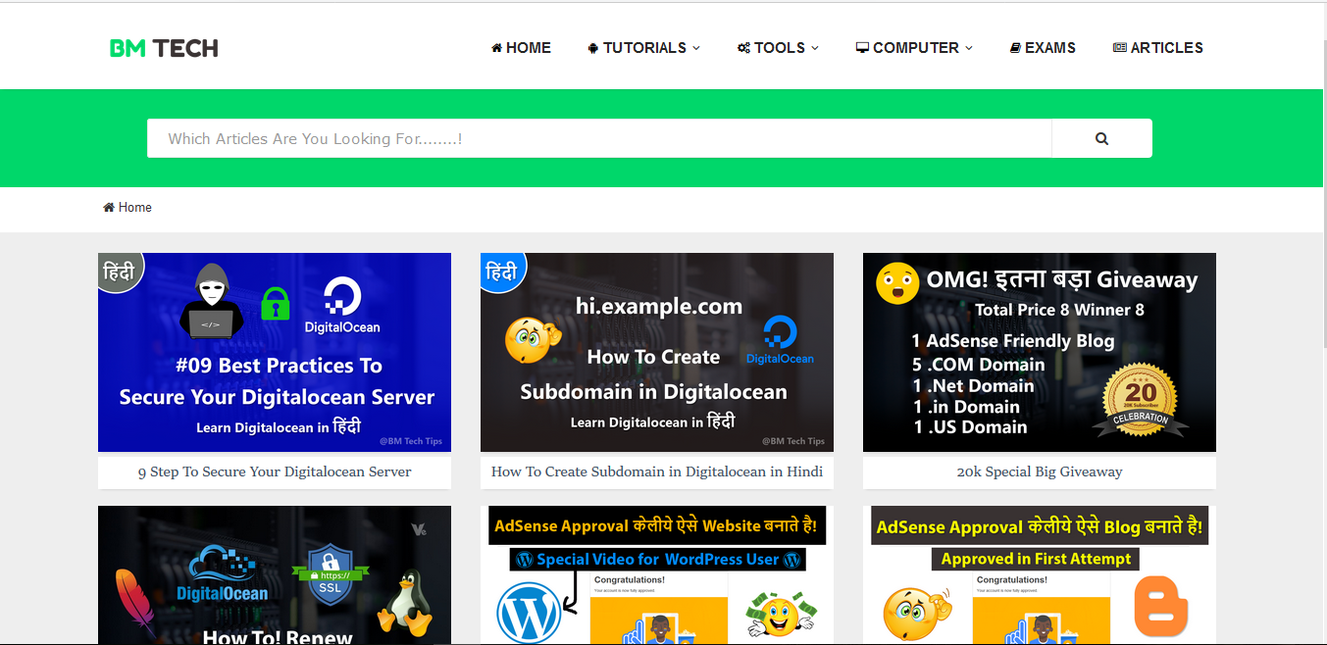The image size is (1327, 645).
Task: Click the newspaper icon beside ARTICLES
Action: pos(1120,48)
